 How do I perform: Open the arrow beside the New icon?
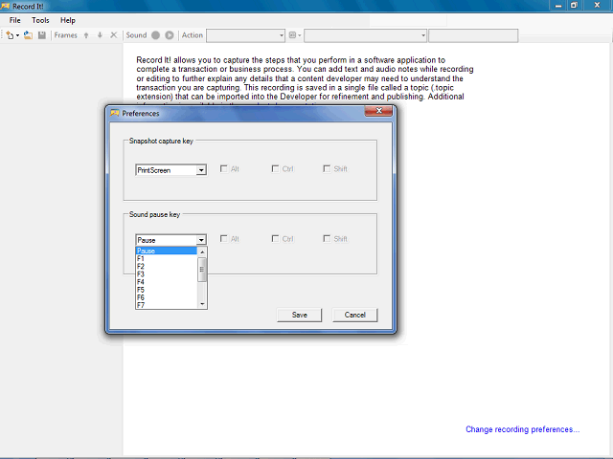(17, 36)
